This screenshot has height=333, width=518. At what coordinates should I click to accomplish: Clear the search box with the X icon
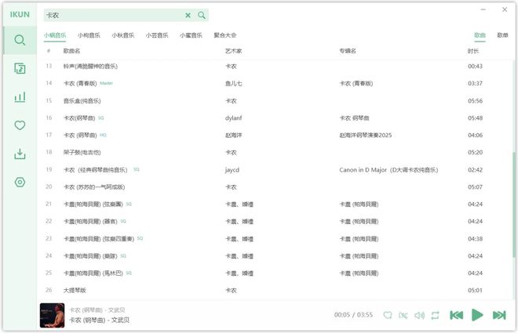tap(188, 15)
